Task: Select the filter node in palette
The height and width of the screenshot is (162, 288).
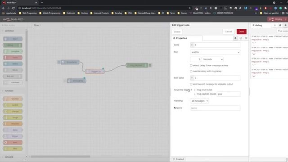Action: 13,148
